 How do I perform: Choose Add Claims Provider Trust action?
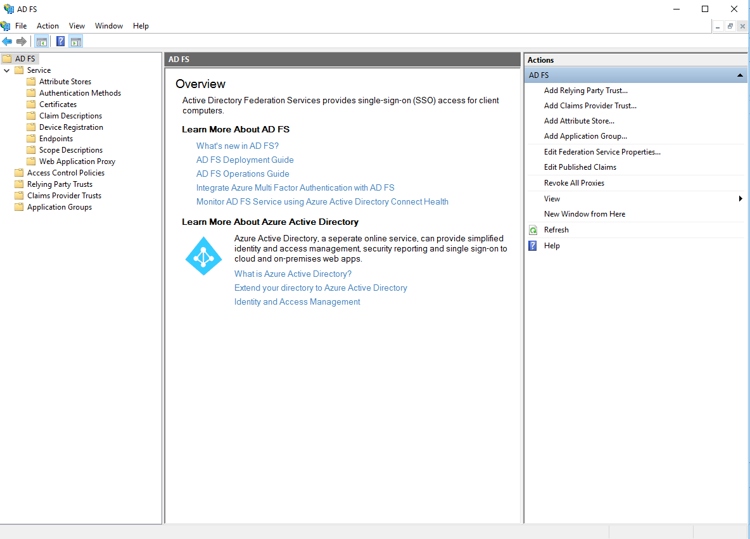pos(590,106)
